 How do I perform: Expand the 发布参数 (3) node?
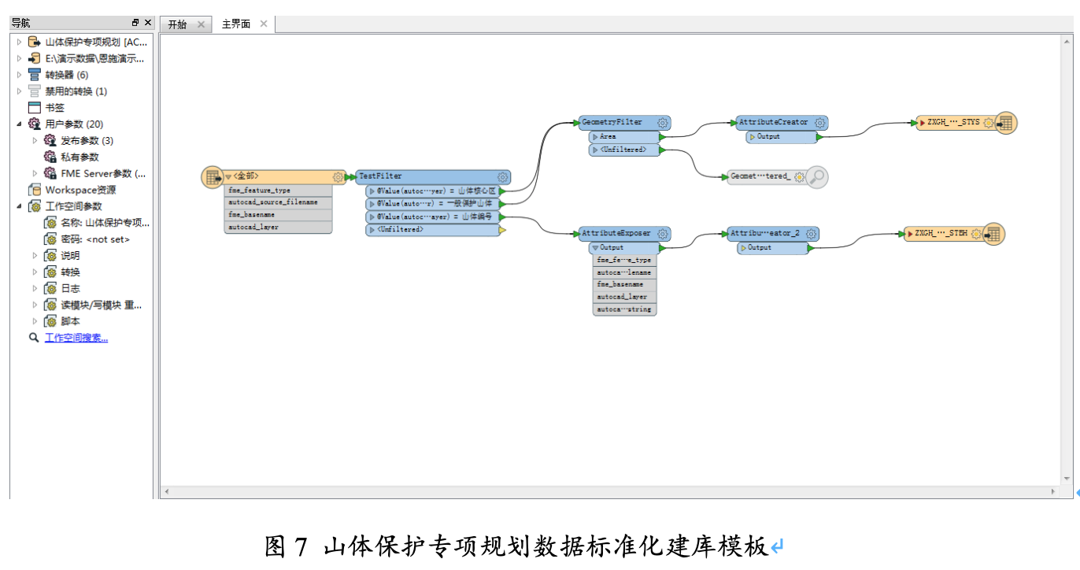[x=33, y=140]
